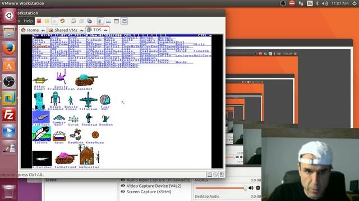Open the snapshot manager toolbar icon
The width and height of the screenshot is (359, 201).
[x=90, y=21]
